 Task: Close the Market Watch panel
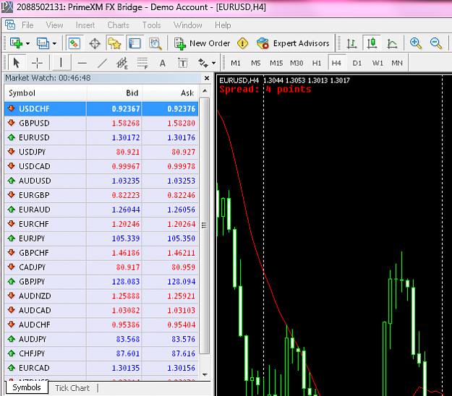(207, 78)
